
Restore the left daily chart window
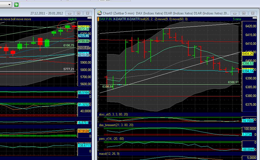tap(79, 13)
